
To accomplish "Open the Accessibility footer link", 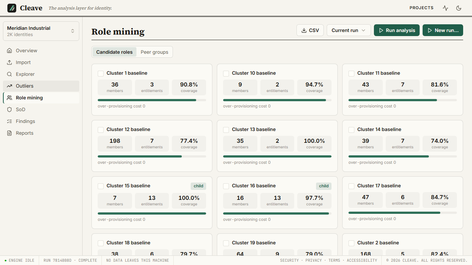I will [x=362, y=261].
